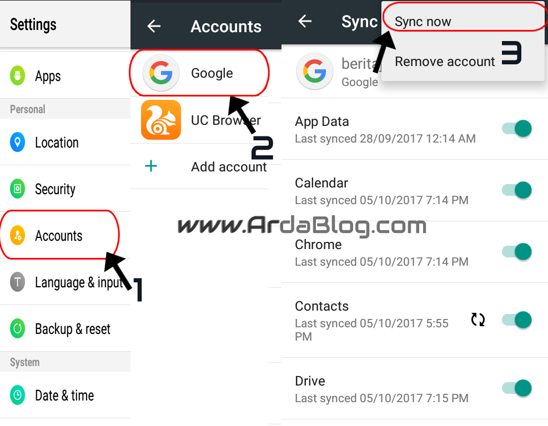Disable Calendar sync toggle
This screenshot has width=548, height=426.
(x=517, y=190)
